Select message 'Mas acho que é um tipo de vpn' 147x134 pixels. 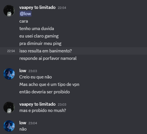pos(49,84)
